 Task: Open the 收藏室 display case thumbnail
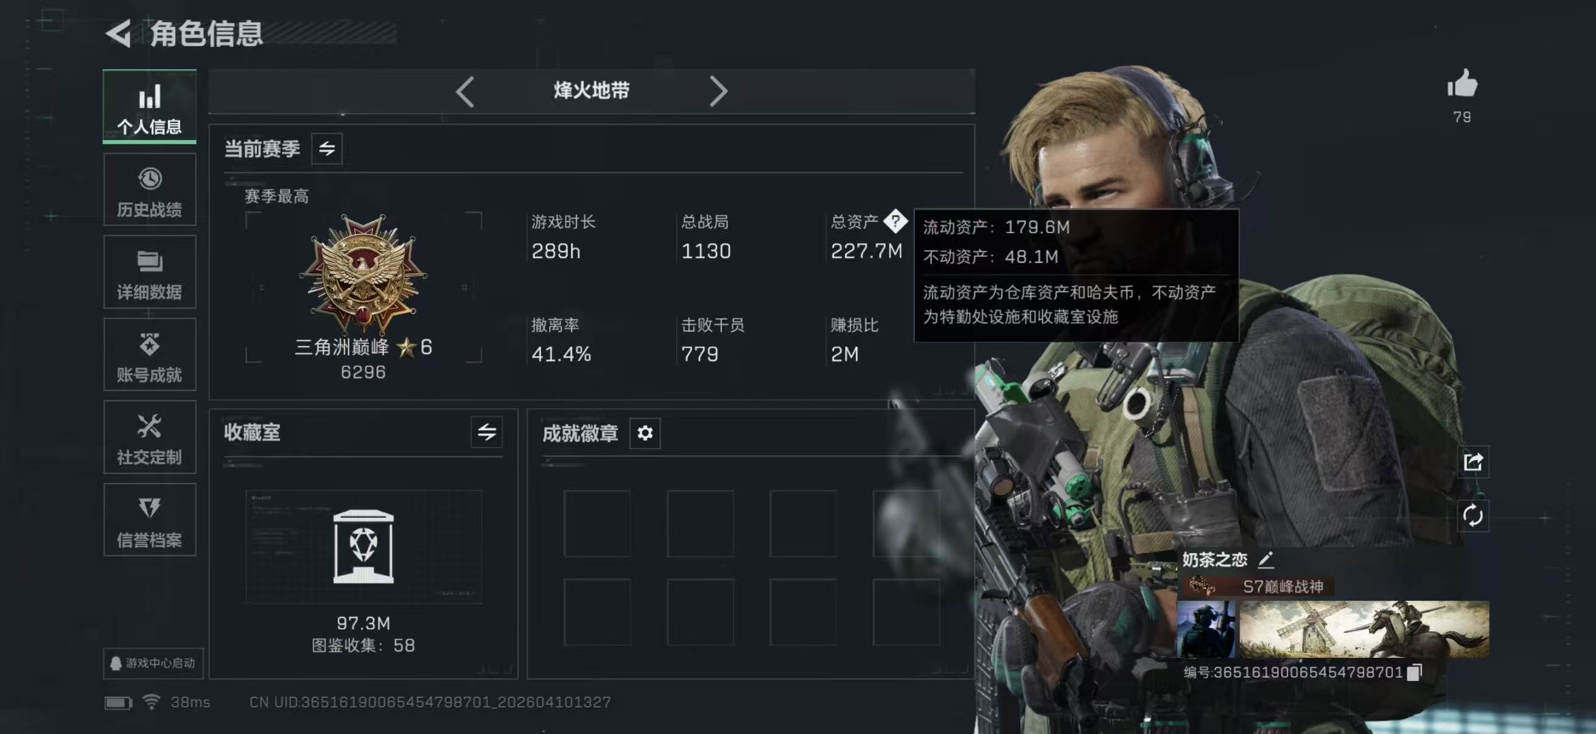point(363,547)
